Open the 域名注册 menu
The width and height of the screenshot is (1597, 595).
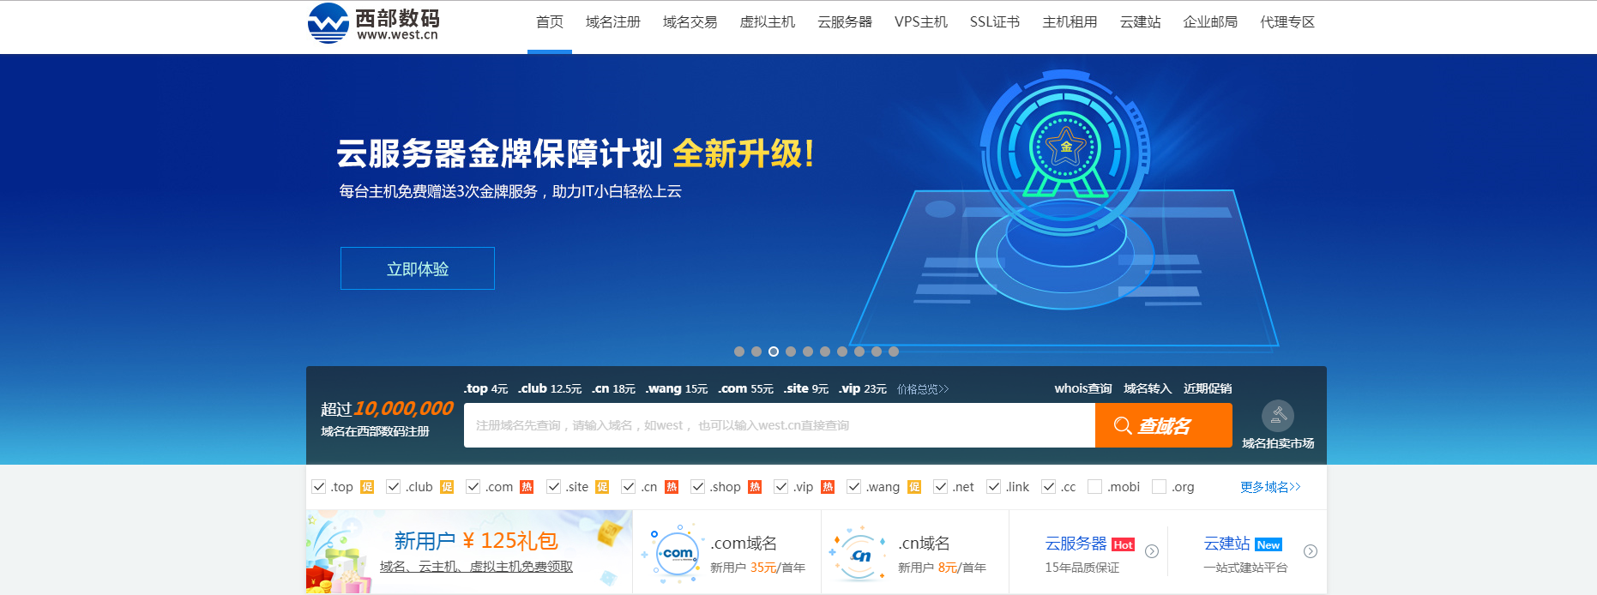613,22
